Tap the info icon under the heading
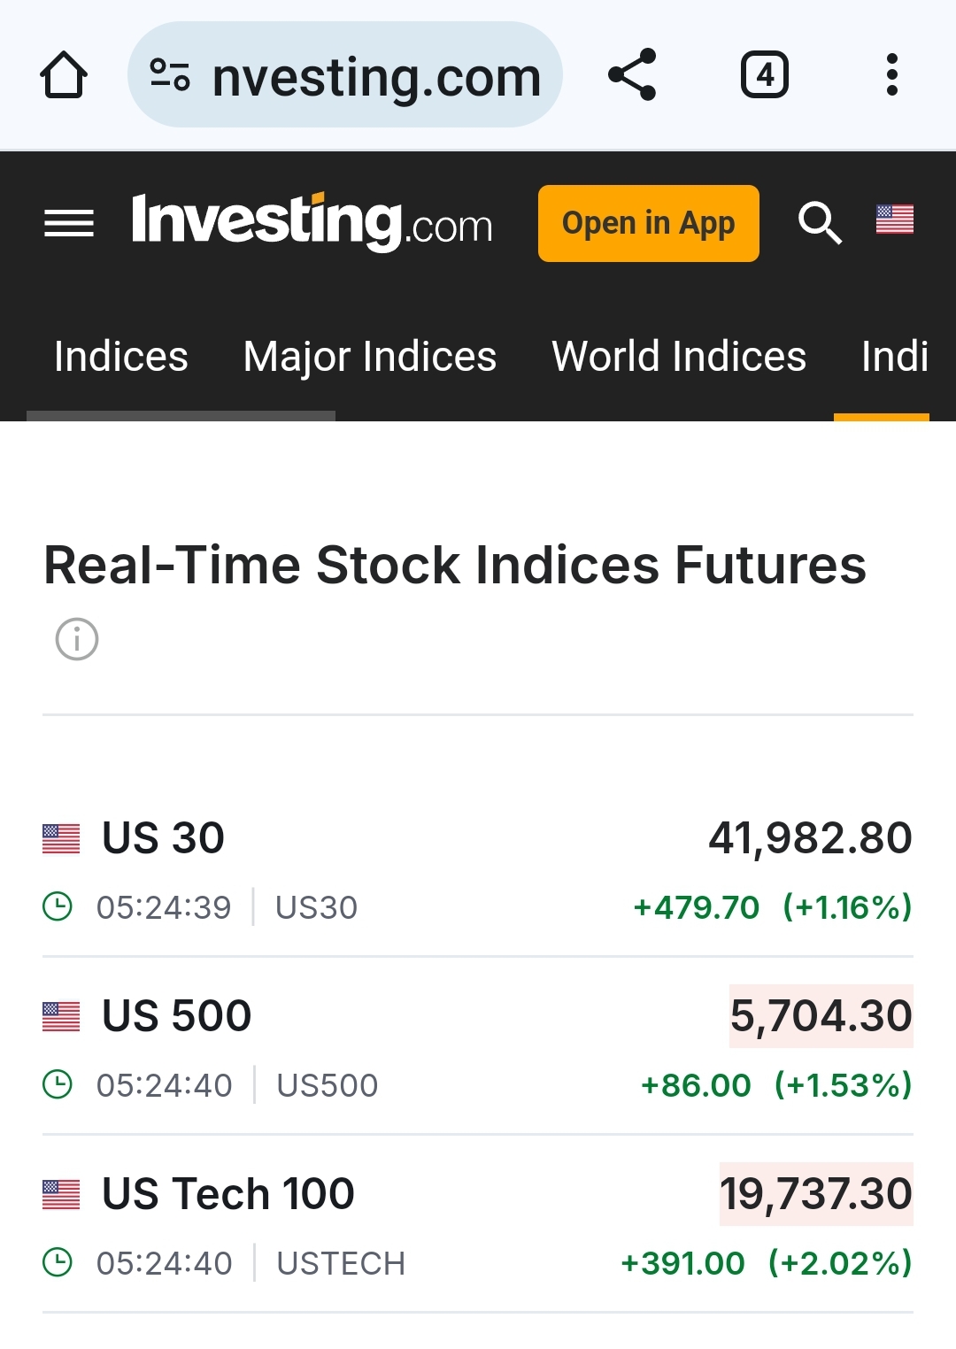This screenshot has width=956, height=1349. [77, 639]
